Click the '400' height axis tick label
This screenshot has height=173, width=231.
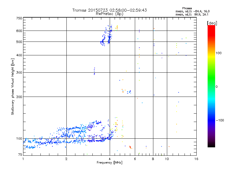19,55
